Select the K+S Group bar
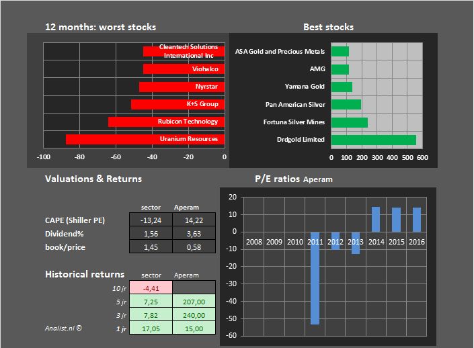 (177, 104)
